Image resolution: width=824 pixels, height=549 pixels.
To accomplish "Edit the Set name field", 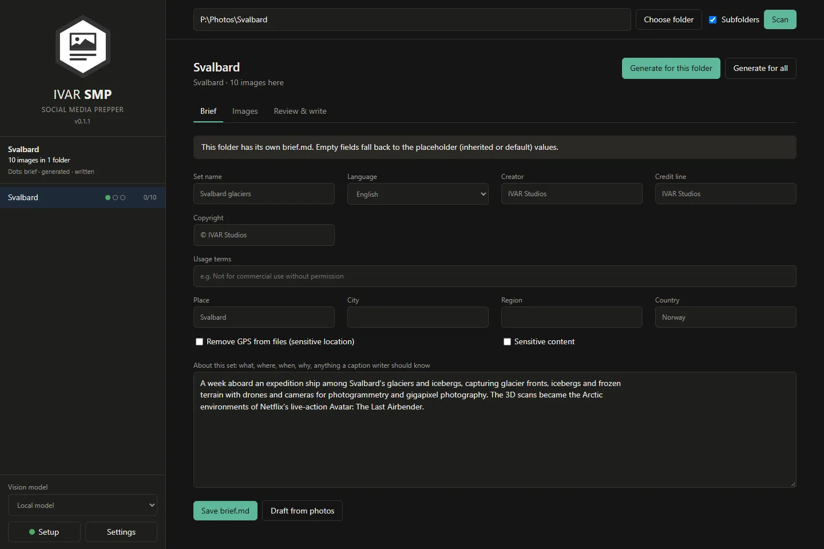I will [x=264, y=194].
